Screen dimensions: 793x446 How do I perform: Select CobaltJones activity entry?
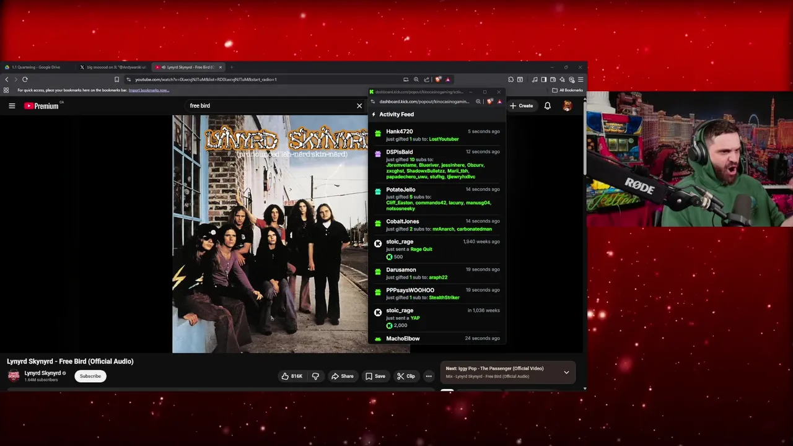(437, 225)
